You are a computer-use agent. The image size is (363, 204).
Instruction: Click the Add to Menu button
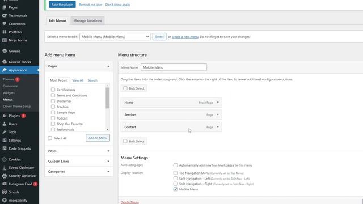coord(98,138)
